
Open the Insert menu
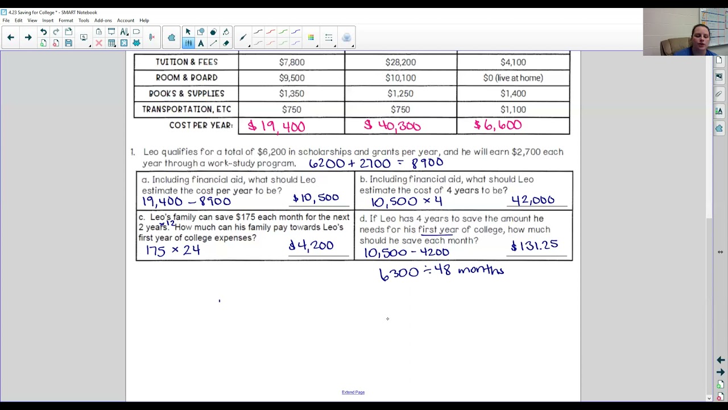[x=48, y=20]
